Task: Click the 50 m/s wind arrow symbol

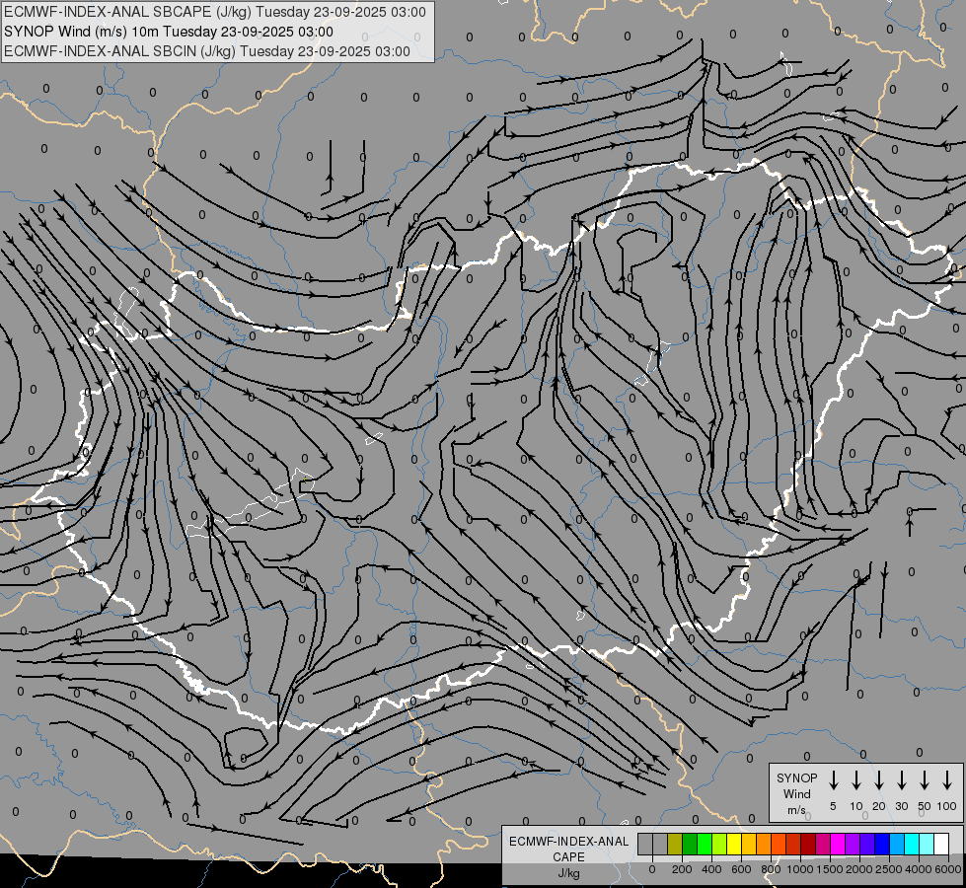Action: tap(925, 779)
